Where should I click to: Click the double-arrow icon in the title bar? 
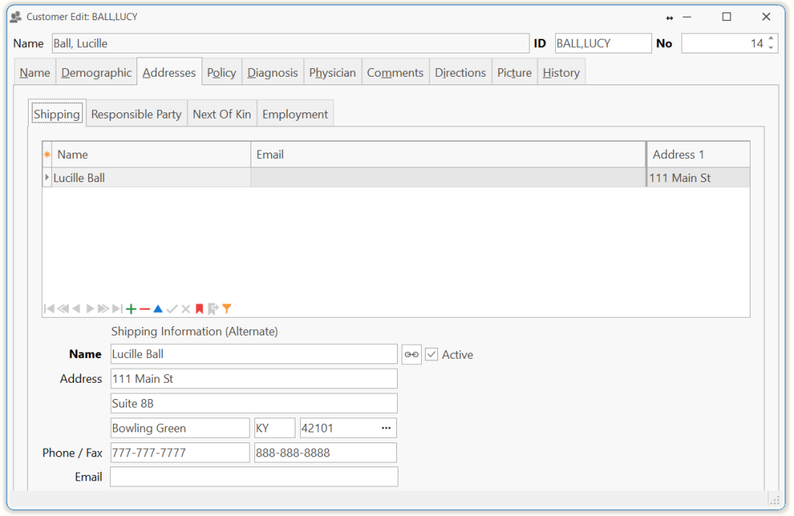point(669,19)
